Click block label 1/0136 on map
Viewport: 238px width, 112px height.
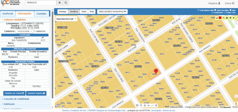click(105, 88)
